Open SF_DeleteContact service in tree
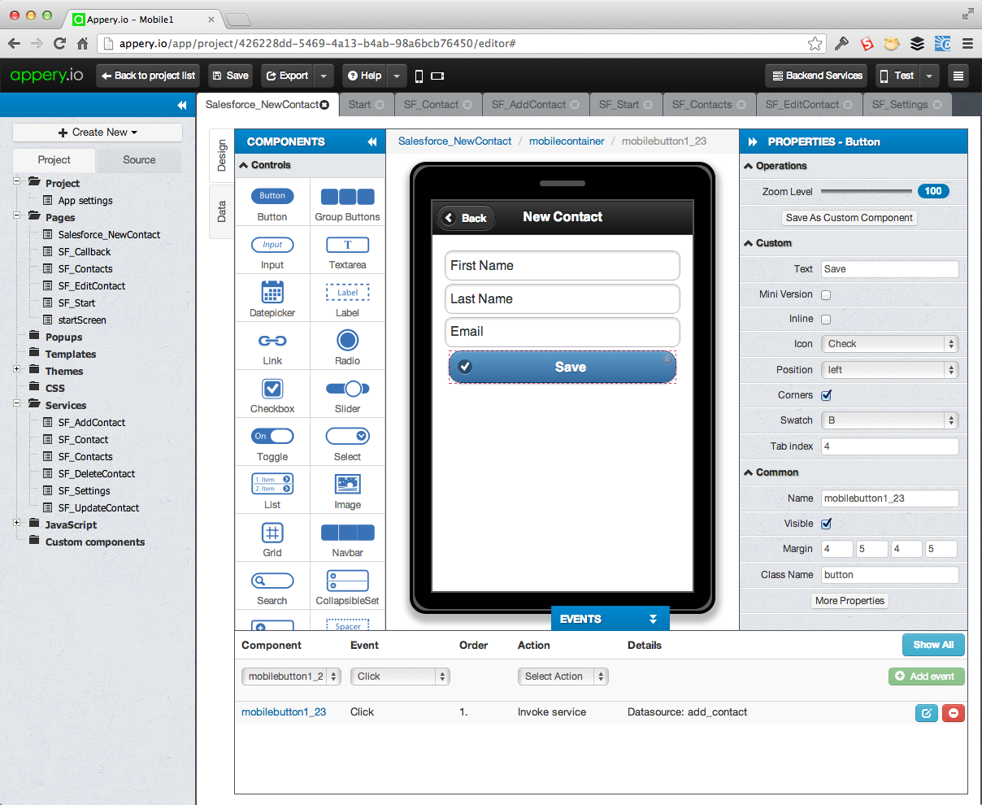 [x=96, y=474]
